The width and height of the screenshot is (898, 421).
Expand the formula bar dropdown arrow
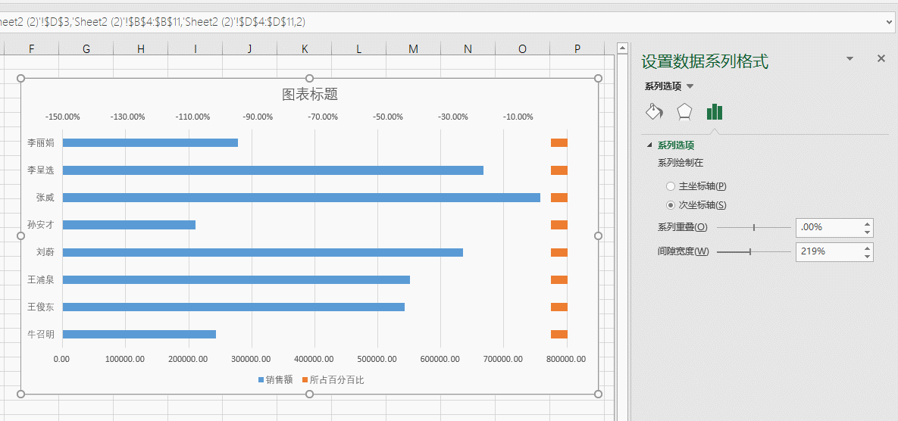coord(889,22)
